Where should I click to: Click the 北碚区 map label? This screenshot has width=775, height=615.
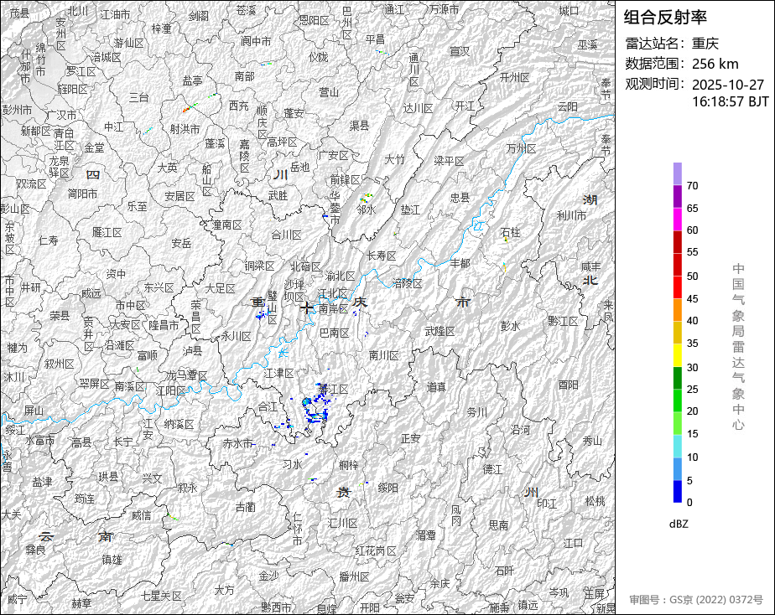tap(305, 267)
